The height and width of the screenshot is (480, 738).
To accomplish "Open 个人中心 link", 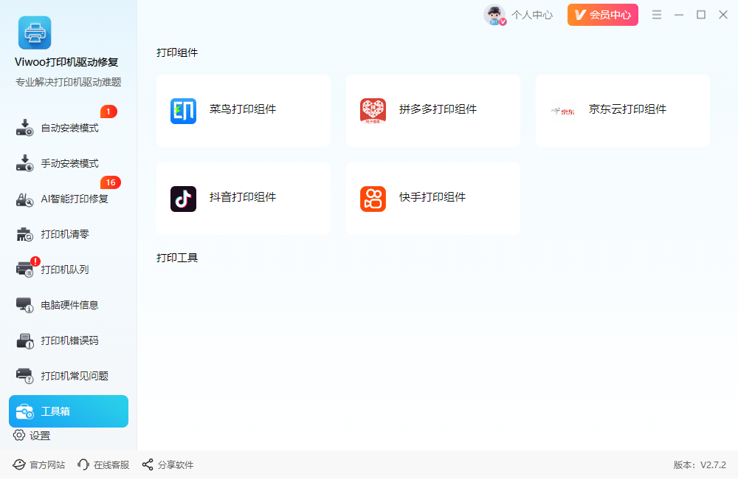I will pos(532,15).
